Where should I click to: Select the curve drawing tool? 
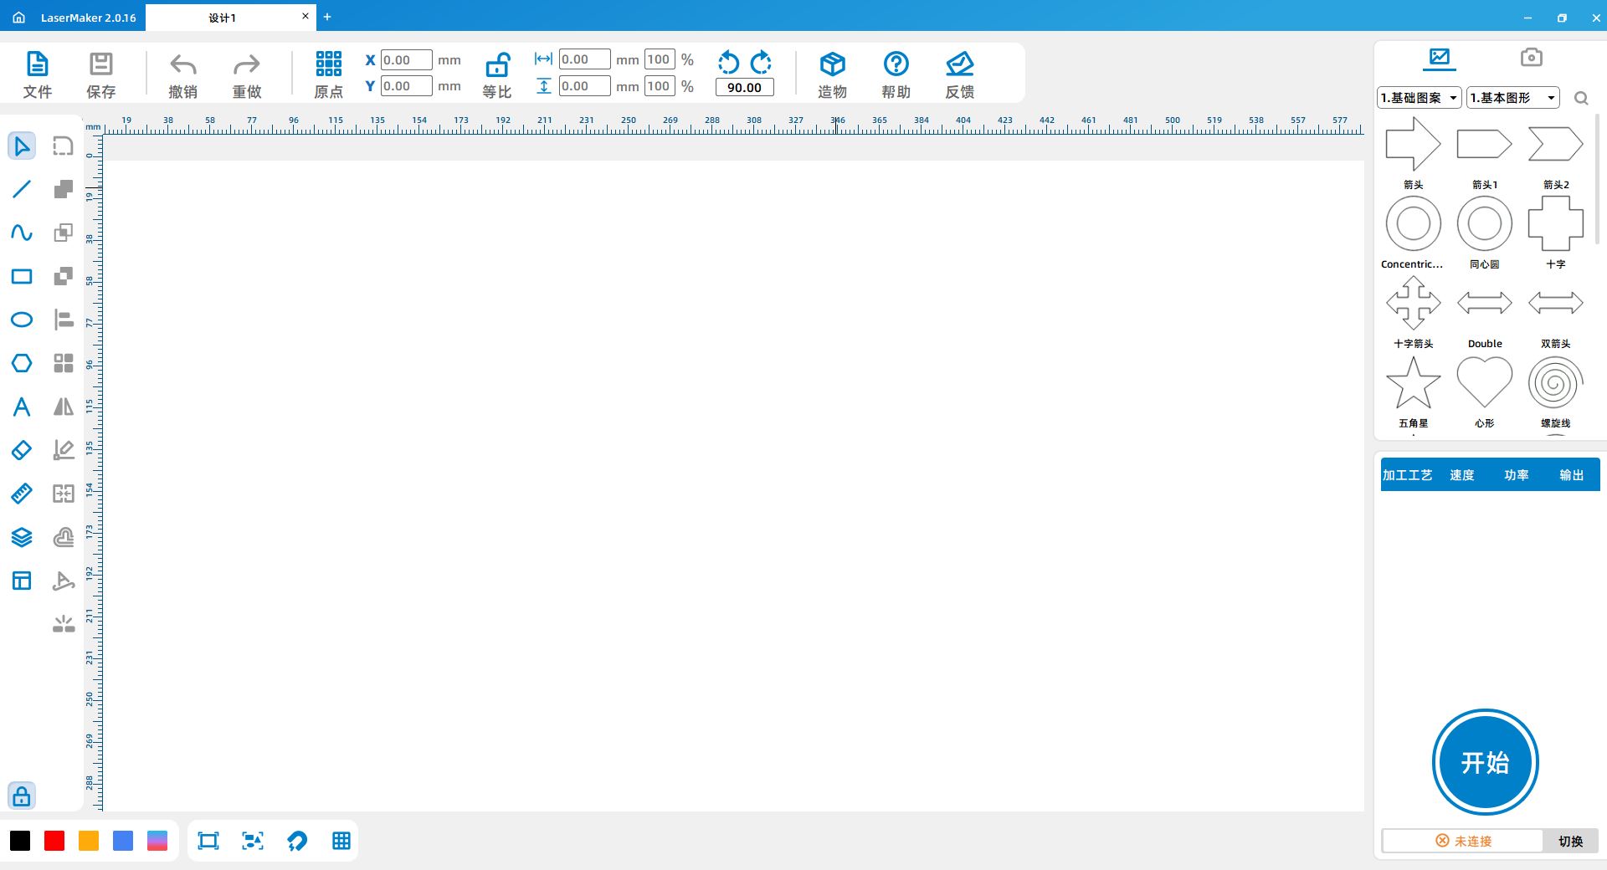point(22,233)
